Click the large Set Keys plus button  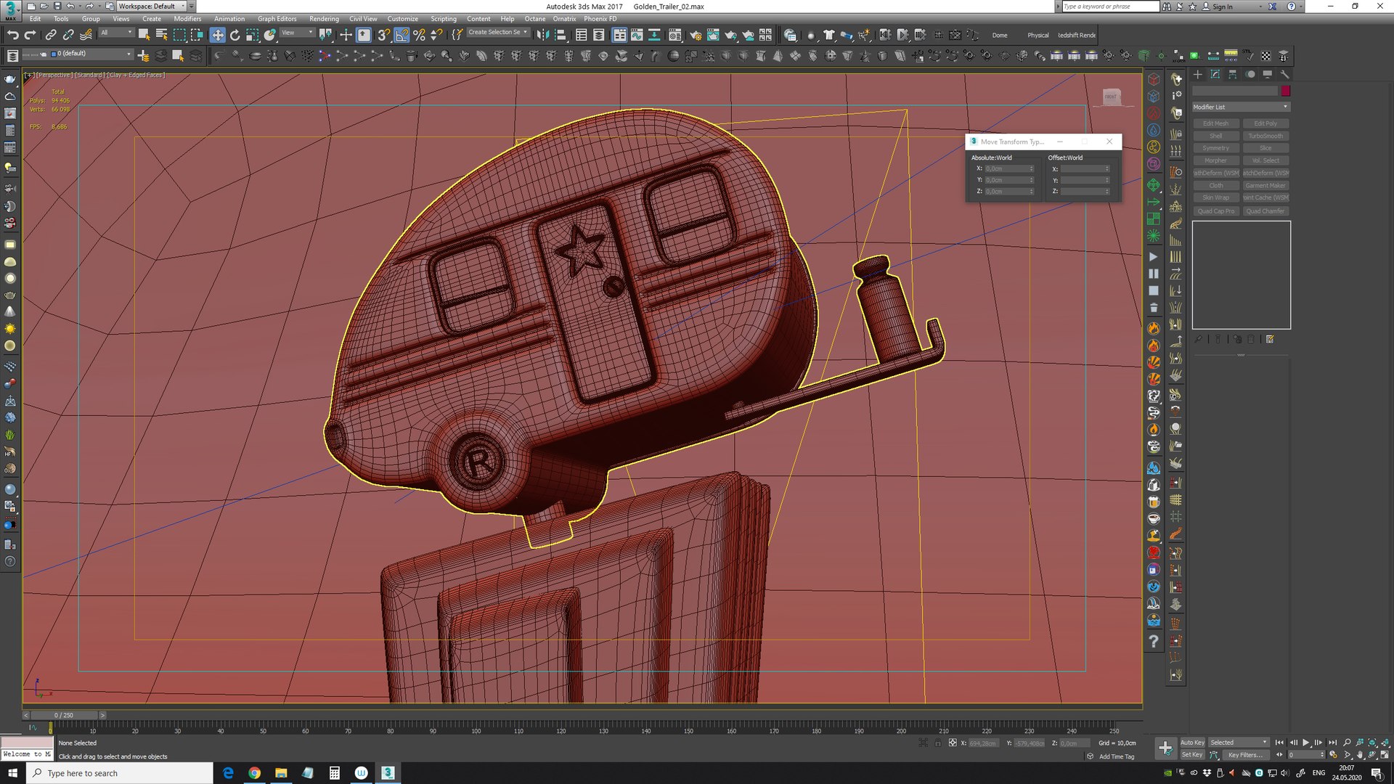(x=1165, y=748)
